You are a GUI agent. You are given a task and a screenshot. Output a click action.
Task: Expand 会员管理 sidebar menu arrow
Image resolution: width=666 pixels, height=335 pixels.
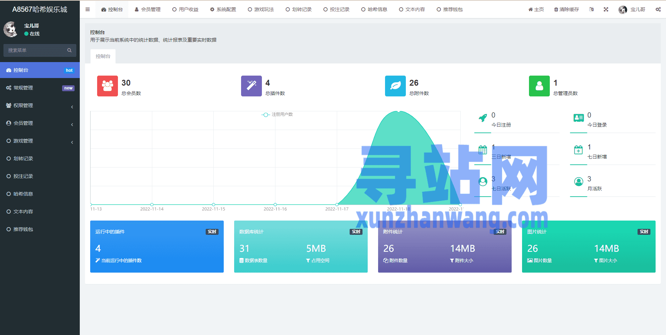tap(72, 124)
